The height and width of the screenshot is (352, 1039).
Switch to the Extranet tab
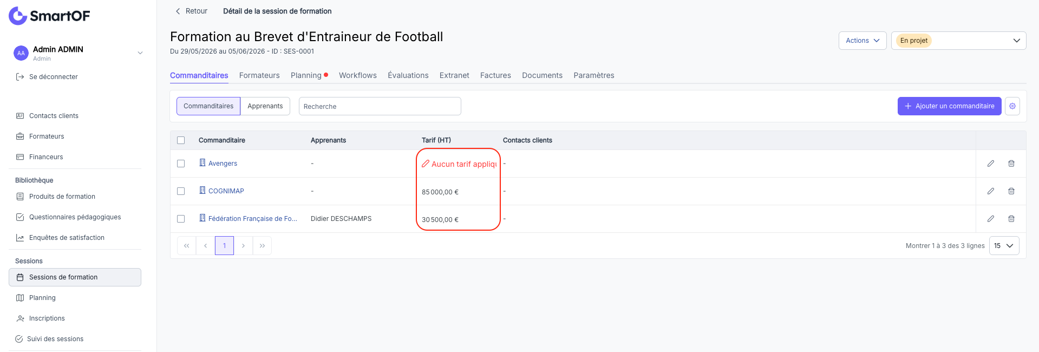(x=454, y=75)
